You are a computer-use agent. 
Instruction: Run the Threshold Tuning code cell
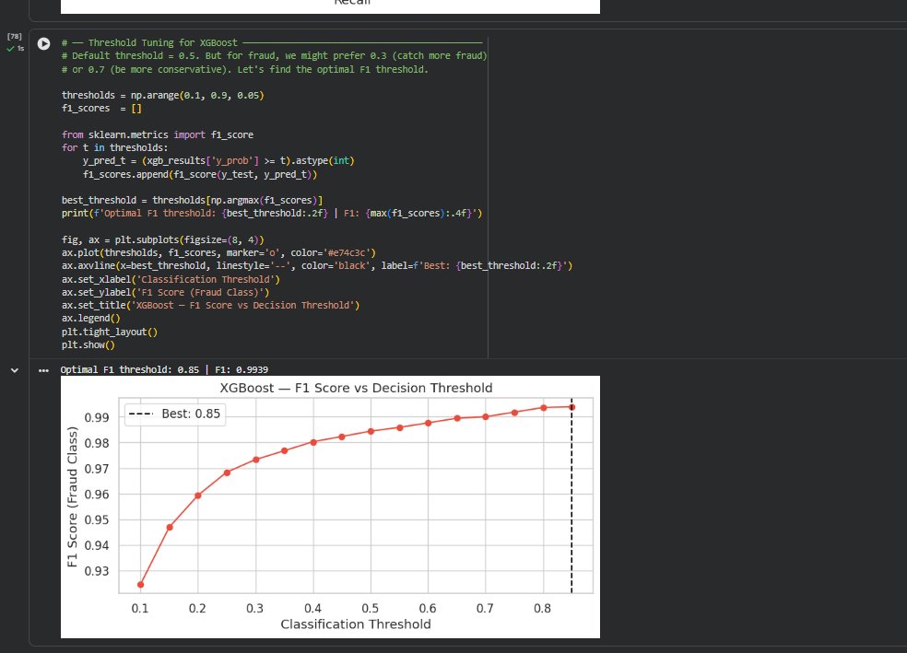42,44
